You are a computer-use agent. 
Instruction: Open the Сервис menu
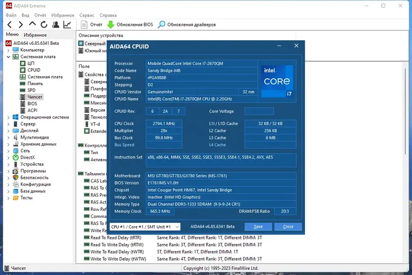coord(87,15)
